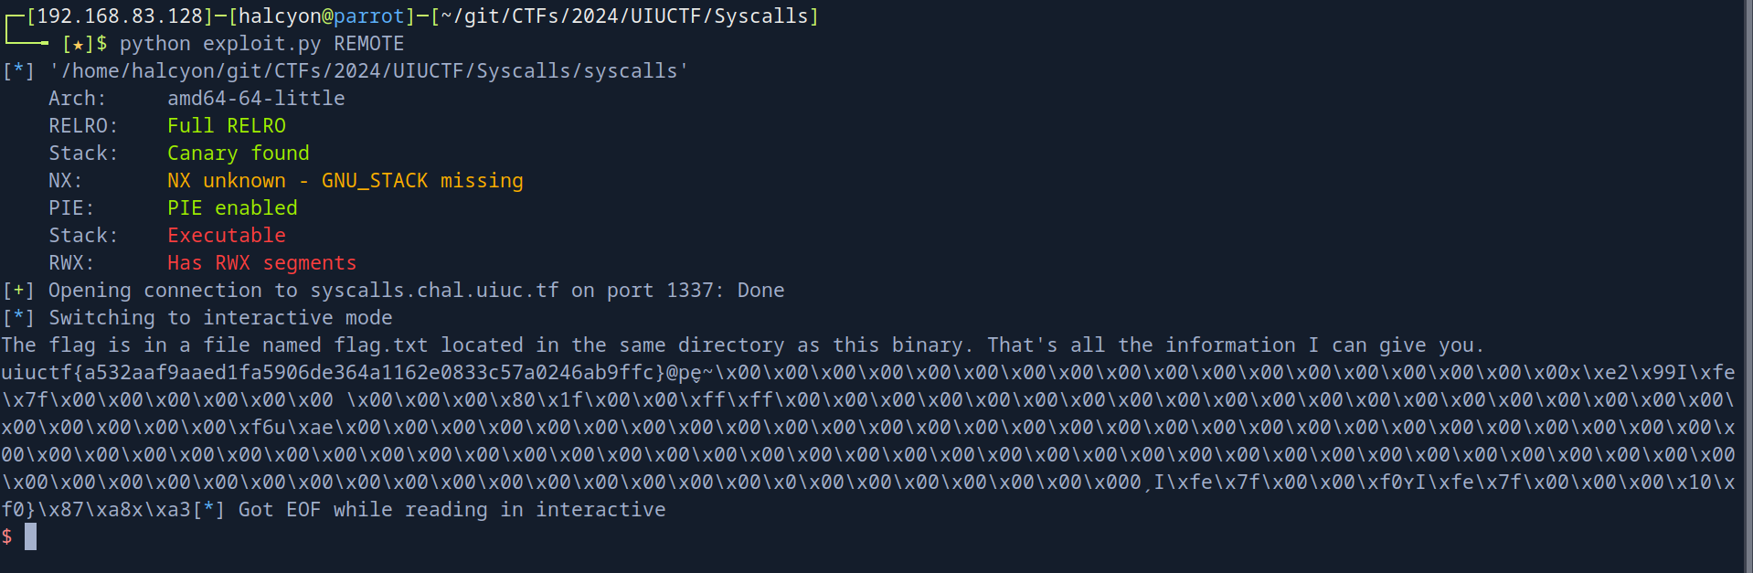Click the terminal cursor block at the prompt
This screenshot has width=1753, height=573.
click(x=30, y=536)
